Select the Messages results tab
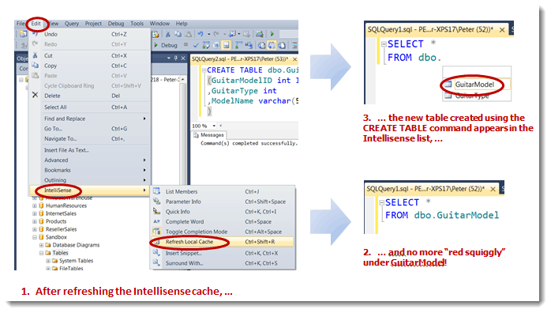This screenshot has height=313, width=551. tap(209, 135)
